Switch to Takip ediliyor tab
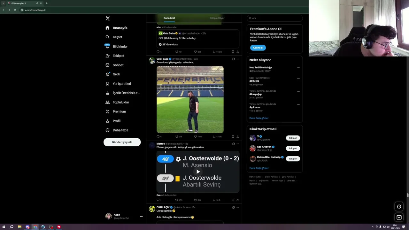409x230 pixels. click(x=217, y=18)
